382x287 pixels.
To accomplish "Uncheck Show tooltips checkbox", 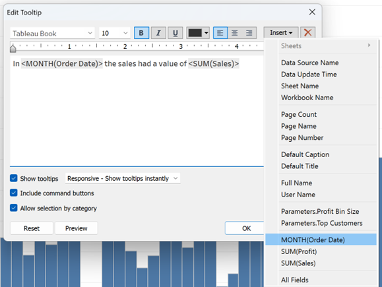I will tap(14, 178).
